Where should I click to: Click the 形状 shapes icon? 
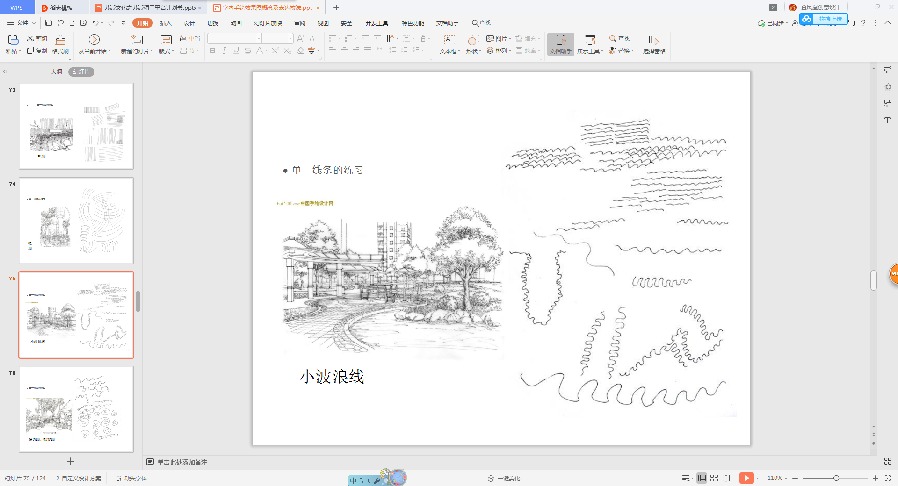point(473,40)
